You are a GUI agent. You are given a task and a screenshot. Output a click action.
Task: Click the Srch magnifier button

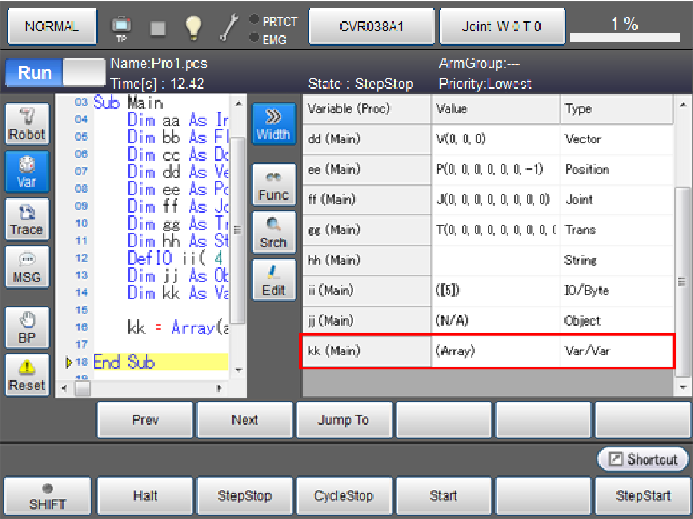pyautogui.click(x=273, y=232)
